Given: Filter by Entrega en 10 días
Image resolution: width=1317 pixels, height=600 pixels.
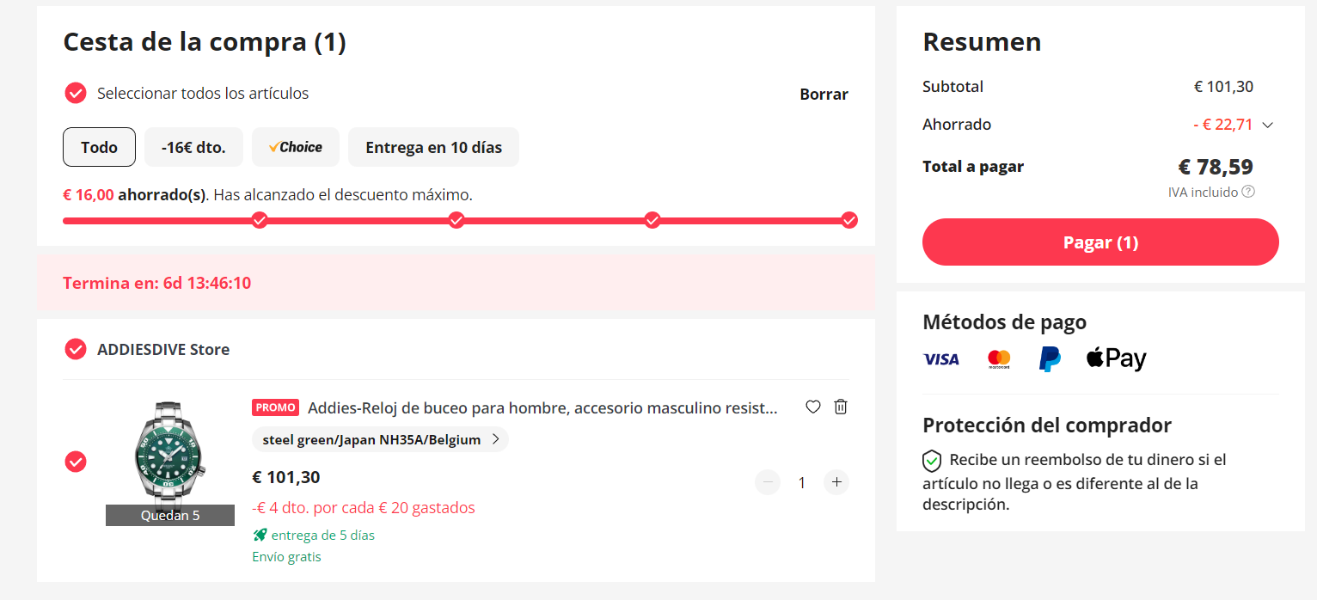Looking at the screenshot, I should (x=433, y=147).
